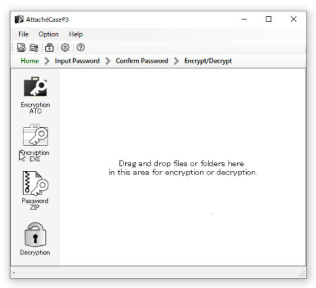The height and width of the screenshot is (288, 316).
Task: Click the window resize grip in status bar
Action: point(302,274)
